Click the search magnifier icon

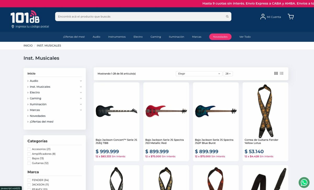coord(227,16)
